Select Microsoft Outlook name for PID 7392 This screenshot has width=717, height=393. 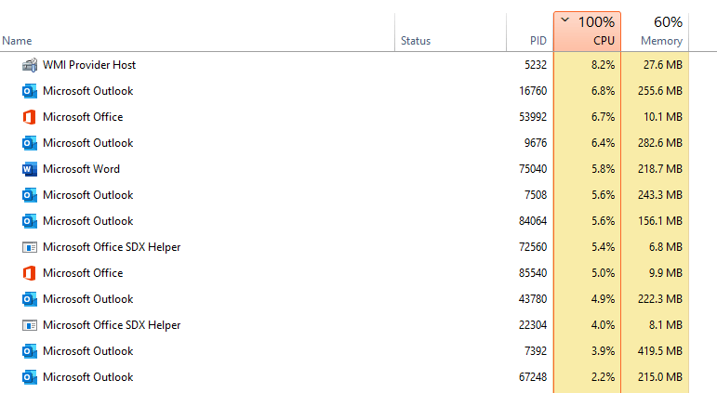(x=87, y=351)
